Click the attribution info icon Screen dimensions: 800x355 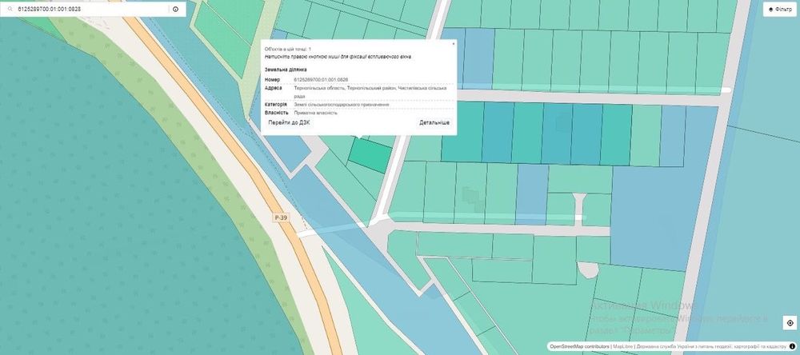coord(792,346)
